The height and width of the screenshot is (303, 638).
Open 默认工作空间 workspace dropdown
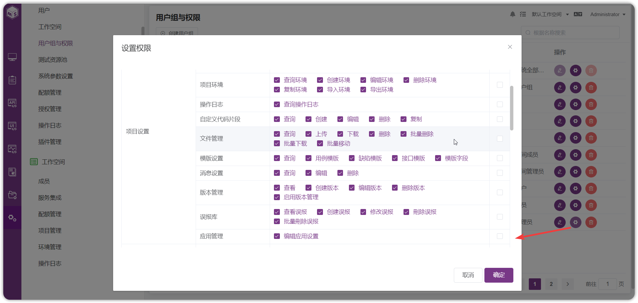[x=550, y=14]
